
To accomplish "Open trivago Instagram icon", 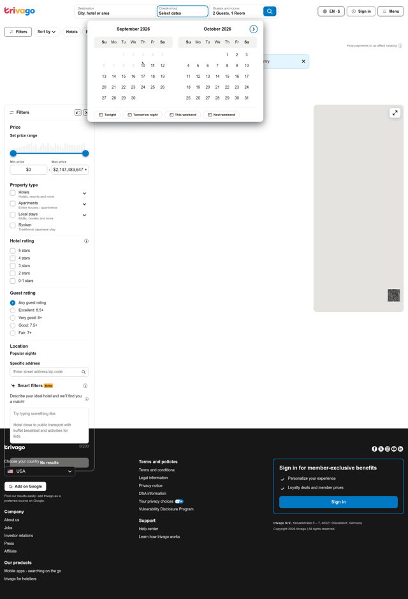I will pos(388,449).
